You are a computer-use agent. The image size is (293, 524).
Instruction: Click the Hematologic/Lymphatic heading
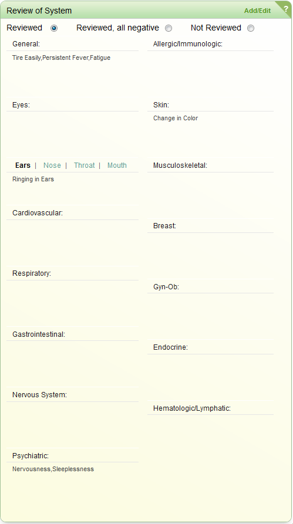pos(192,408)
